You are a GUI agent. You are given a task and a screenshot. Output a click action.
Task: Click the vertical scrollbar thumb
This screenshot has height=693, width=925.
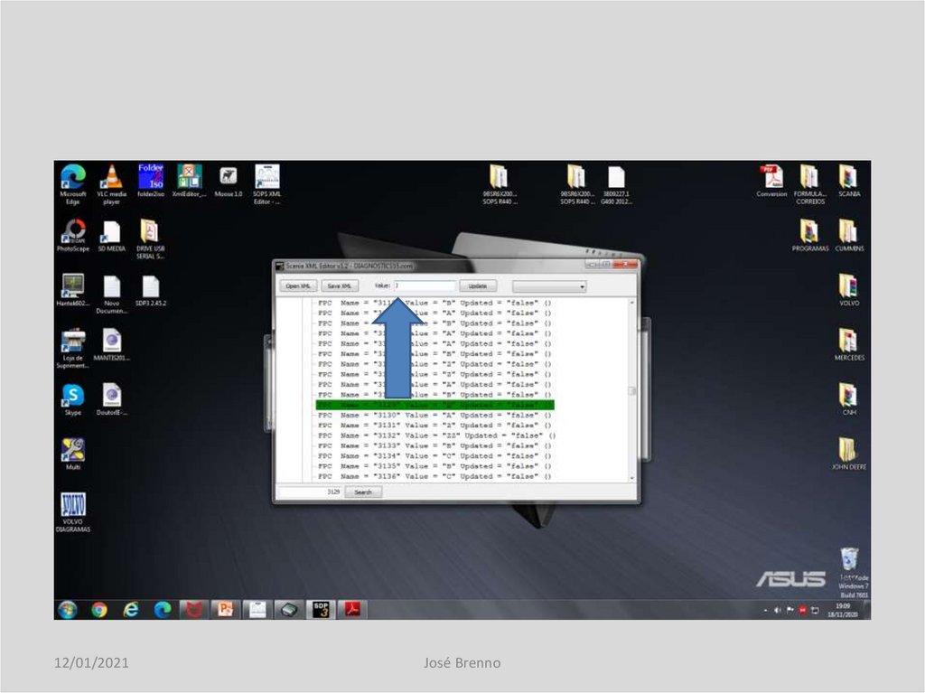(x=631, y=390)
